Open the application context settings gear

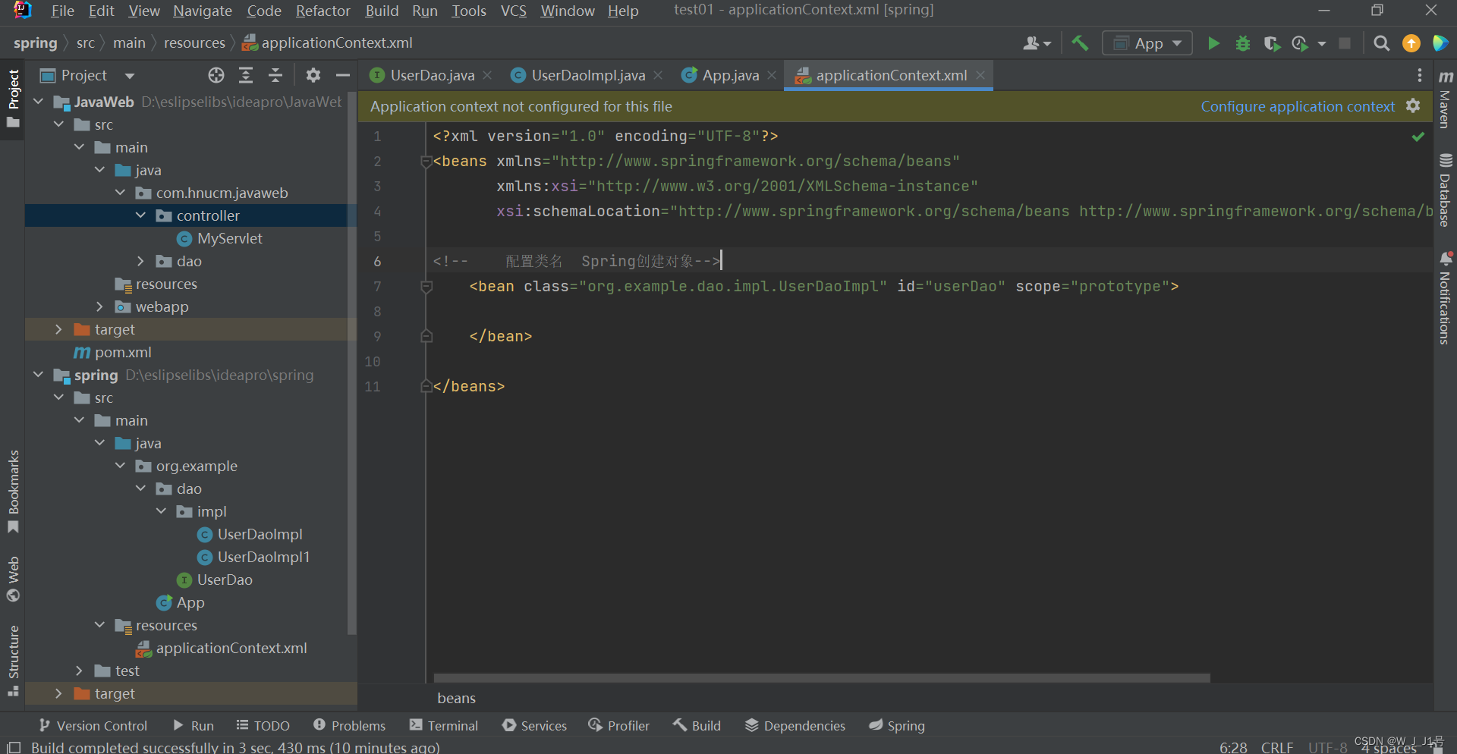[1413, 106]
